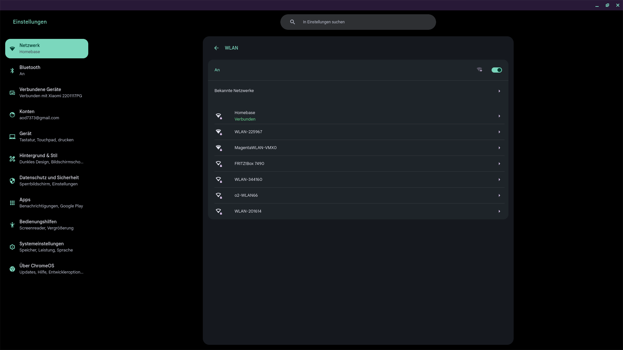This screenshot has height=350, width=623.
Task: Click the search magnifier icon
Action: pos(292,22)
